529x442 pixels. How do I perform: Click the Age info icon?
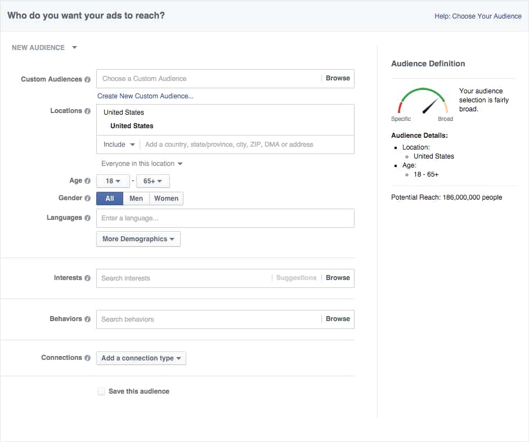pyautogui.click(x=87, y=181)
